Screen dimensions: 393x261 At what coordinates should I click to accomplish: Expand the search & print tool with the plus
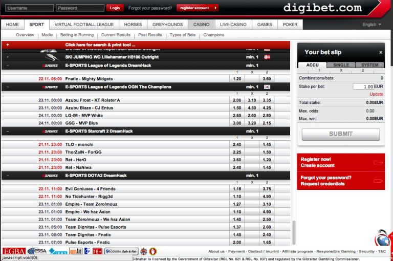(x=8, y=45)
